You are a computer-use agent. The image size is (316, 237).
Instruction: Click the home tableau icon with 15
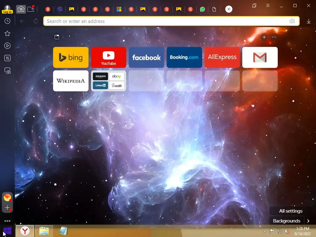point(21,9)
